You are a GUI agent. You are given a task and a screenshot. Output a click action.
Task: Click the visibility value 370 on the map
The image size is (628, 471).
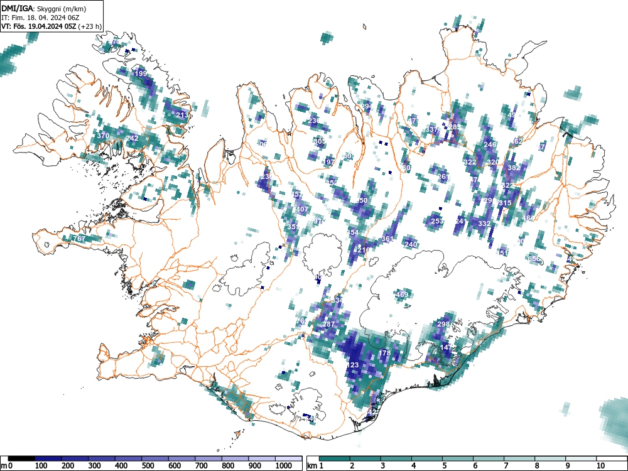[104, 136]
